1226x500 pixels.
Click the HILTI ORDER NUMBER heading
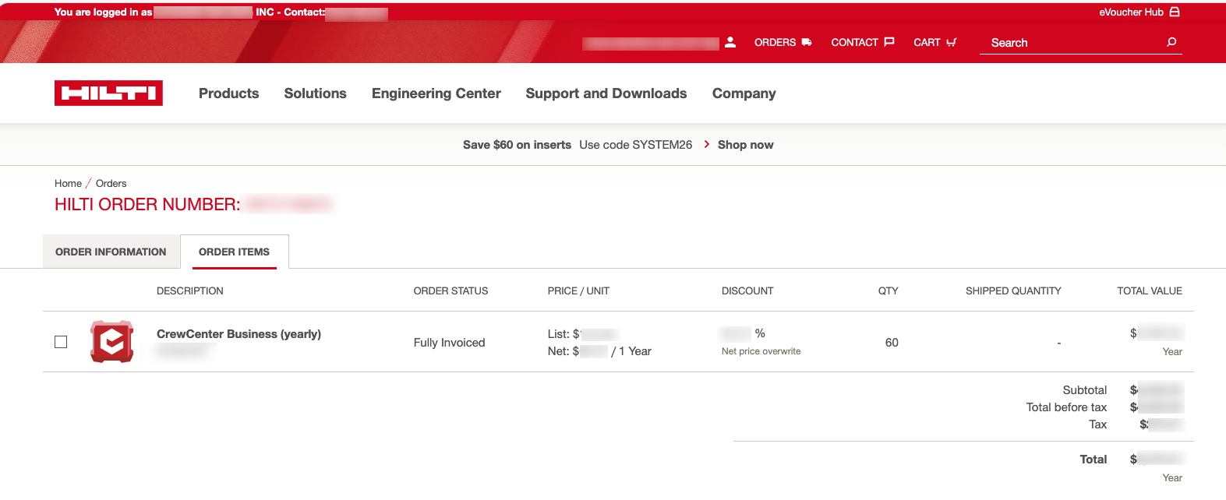tap(147, 204)
